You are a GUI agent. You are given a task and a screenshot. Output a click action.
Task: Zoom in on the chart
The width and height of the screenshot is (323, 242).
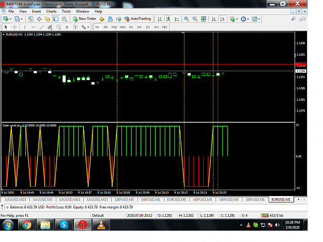coord(187,19)
